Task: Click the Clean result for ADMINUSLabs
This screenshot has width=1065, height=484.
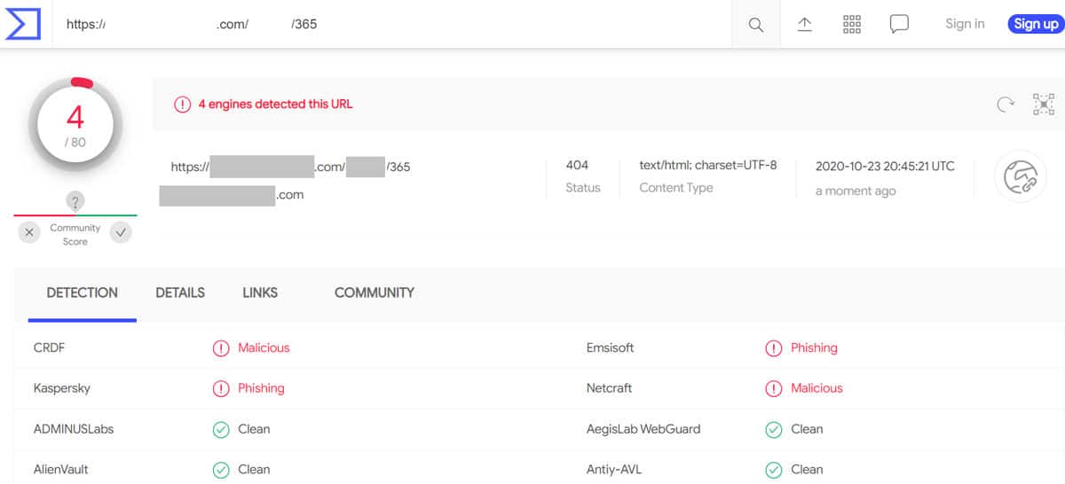Action: (254, 429)
